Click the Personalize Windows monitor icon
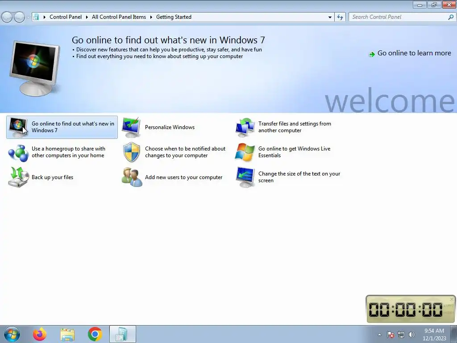 click(x=131, y=127)
